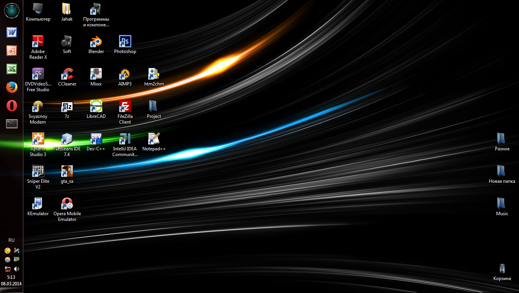Open the Blender desktop shortcut

(x=96, y=41)
